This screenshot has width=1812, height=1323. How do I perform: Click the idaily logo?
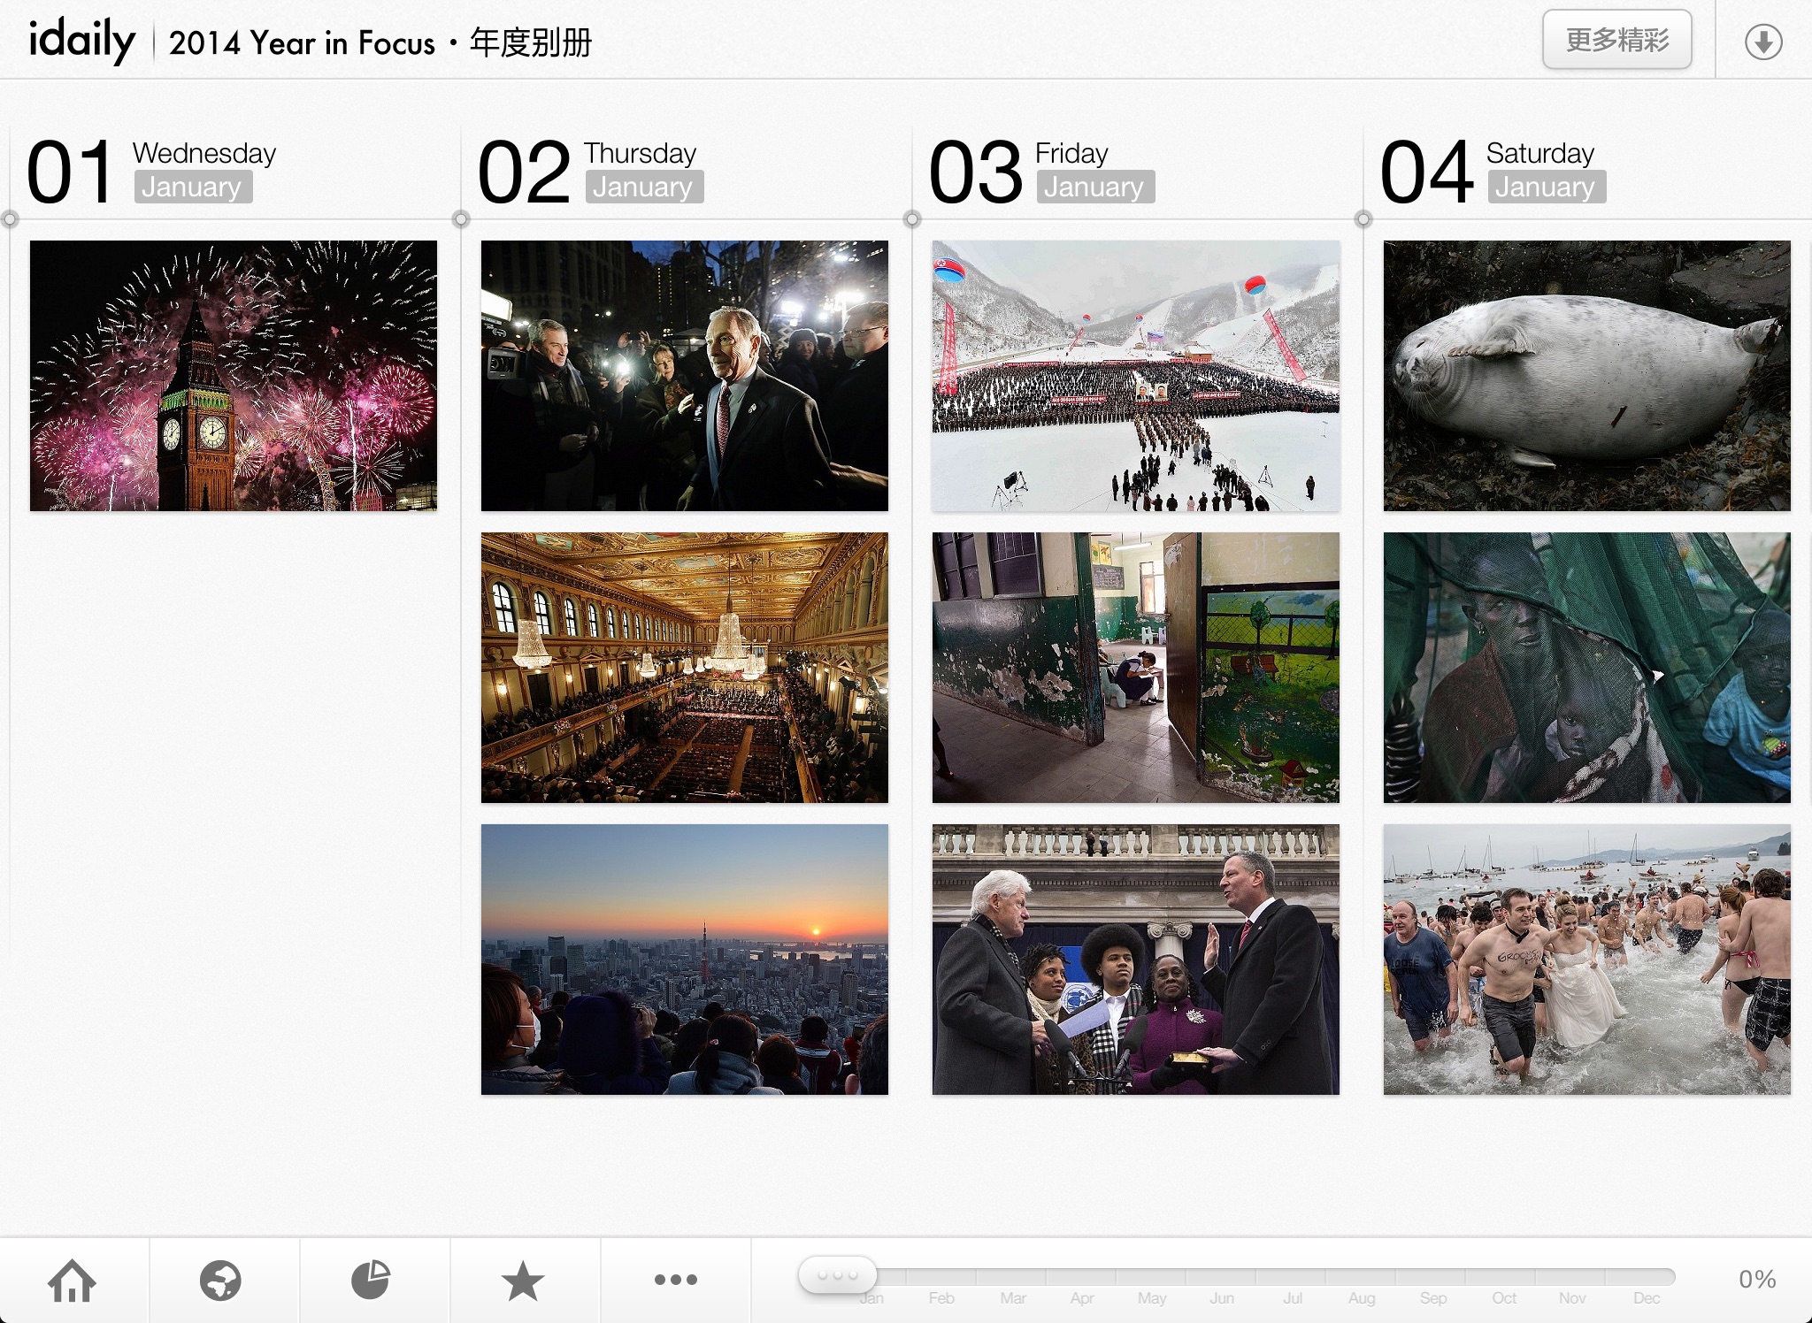click(81, 41)
